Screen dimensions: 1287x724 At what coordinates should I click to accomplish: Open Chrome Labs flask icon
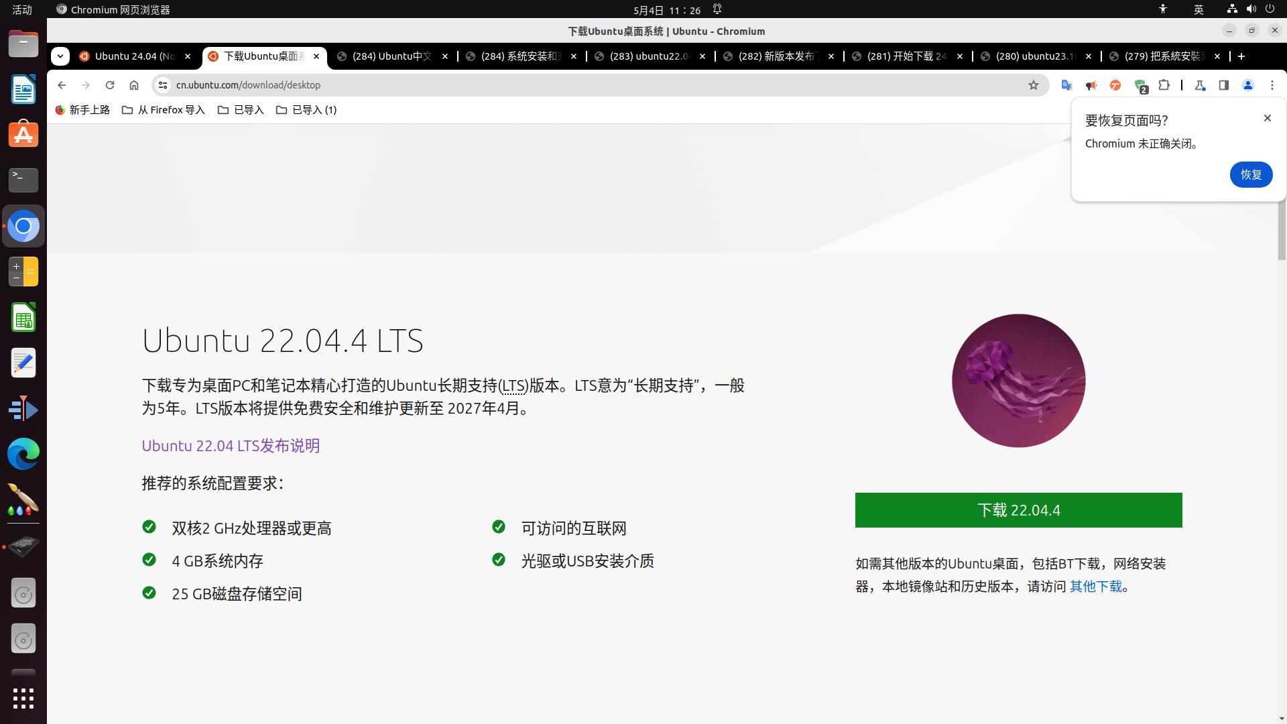click(1200, 85)
